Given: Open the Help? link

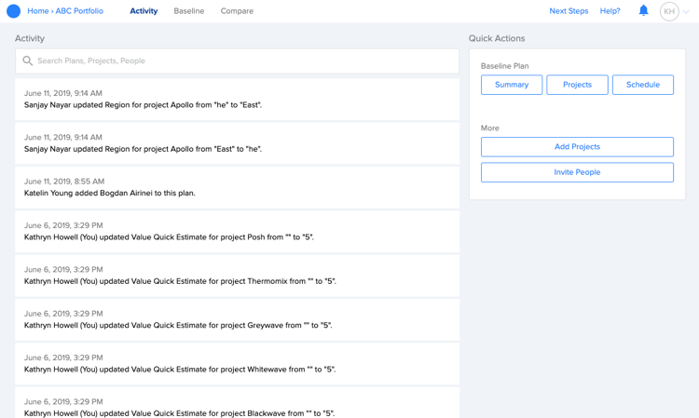Looking at the screenshot, I should pyautogui.click(x=610, y=11).
